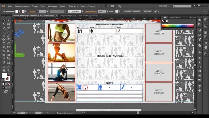Click the Параметры документа button
Screen dimensions: 209x118
(132, 11)
